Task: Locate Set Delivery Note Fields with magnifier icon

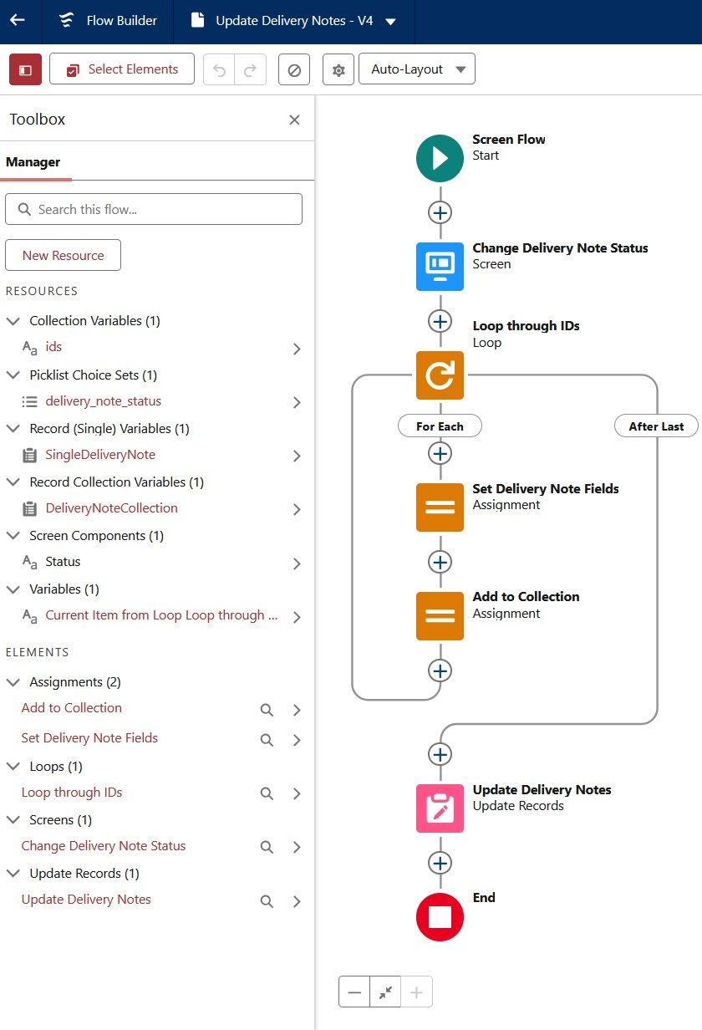Action: 267,740
